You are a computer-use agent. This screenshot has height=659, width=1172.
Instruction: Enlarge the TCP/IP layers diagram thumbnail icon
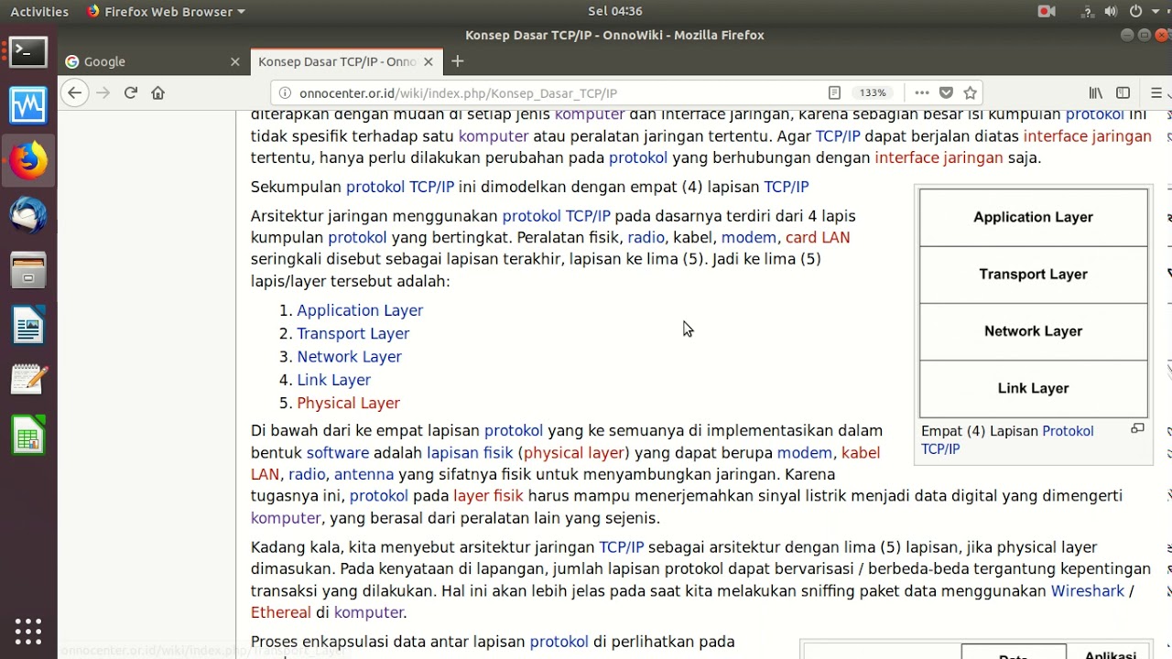[x=1137, y=429]
